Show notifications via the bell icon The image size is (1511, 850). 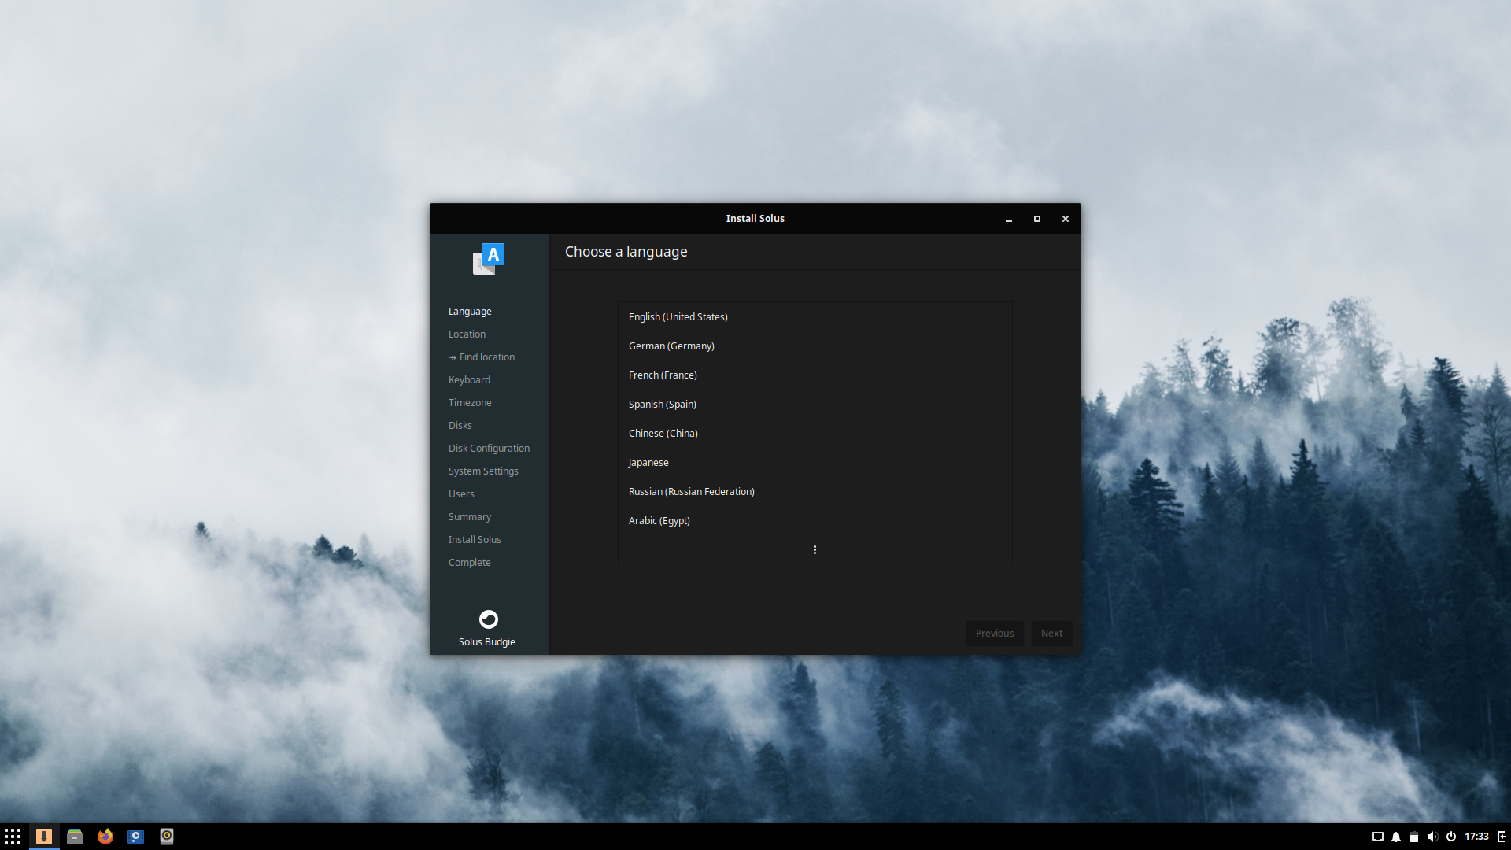pyautogui.click(x=1396, y=837)
